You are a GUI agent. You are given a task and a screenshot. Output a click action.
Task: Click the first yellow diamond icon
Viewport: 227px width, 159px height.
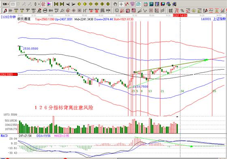click(79, 4)
